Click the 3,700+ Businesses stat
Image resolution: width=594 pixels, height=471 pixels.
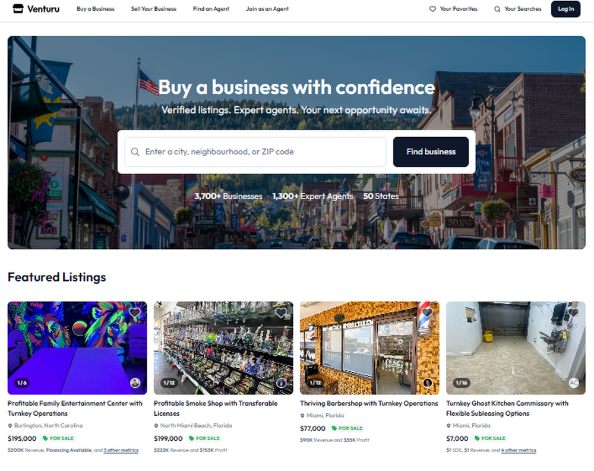[228, 196]
